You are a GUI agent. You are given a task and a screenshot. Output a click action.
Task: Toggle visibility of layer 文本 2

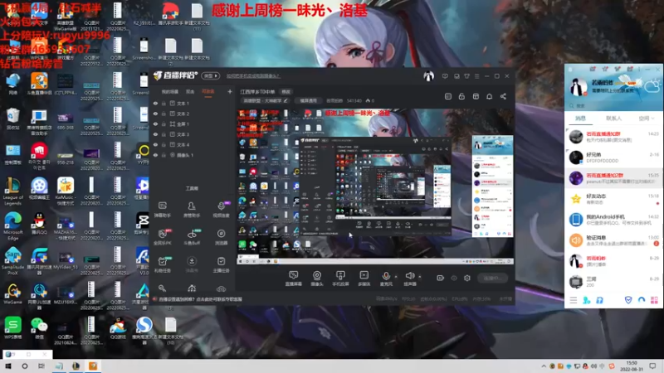pyautogui.click(x=155, y=114)
